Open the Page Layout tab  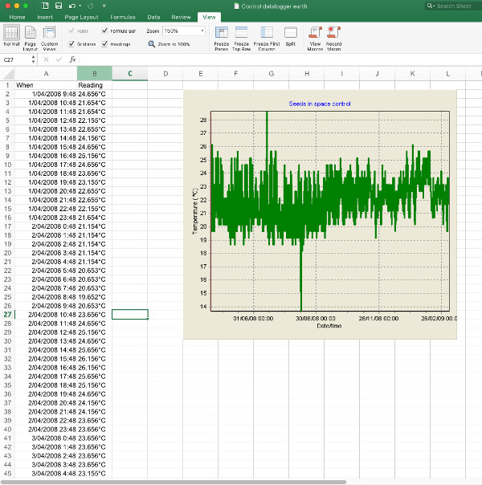81,17
